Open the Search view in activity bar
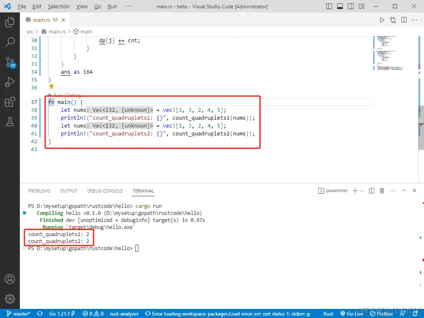 pyautogui.click(x=10, y=42)
